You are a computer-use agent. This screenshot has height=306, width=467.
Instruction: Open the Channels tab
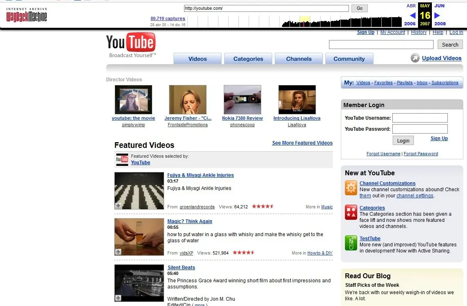pyautogui.click(x=299, y=59)
